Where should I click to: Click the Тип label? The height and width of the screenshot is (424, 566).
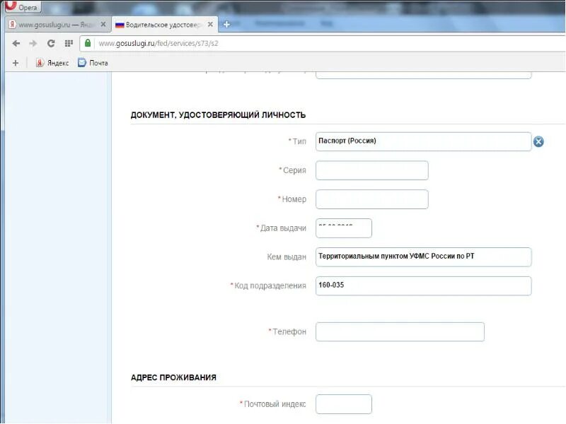(299, 141)
